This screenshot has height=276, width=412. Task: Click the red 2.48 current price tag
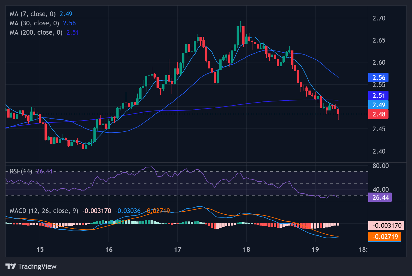378,114
